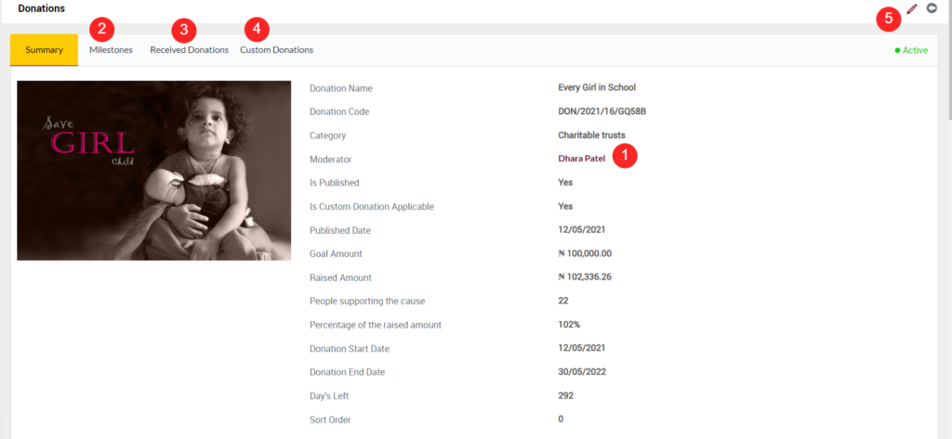This screenshot has height=439, width=952.
Task: Go to the Custom Donations tab
Action: 277,50
